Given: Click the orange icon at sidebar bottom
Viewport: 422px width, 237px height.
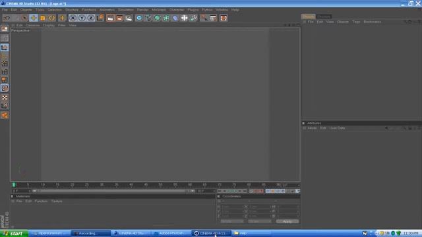Looking at the screenshot, I should [5, 115].
